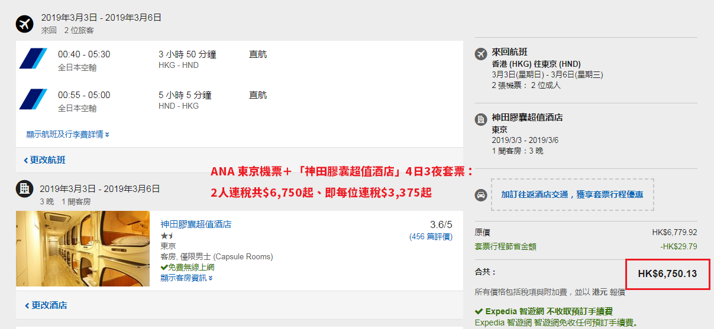Click the star rating under the hotel name
The height and width of the screenshot is (329, 714).
pos(167,235)
